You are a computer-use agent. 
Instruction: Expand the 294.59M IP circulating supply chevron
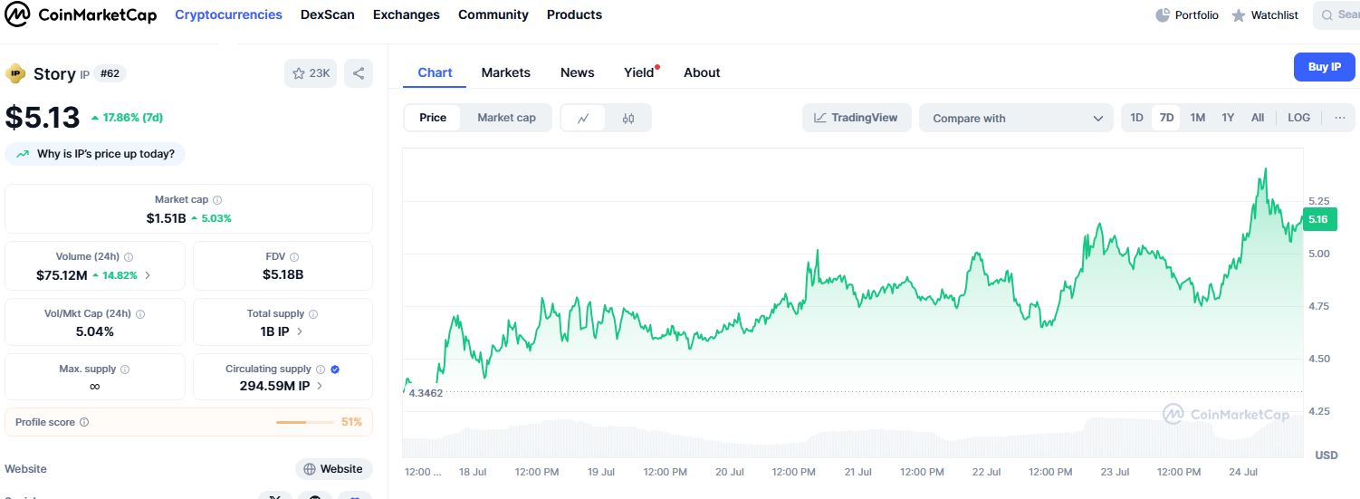coord(321,386)
